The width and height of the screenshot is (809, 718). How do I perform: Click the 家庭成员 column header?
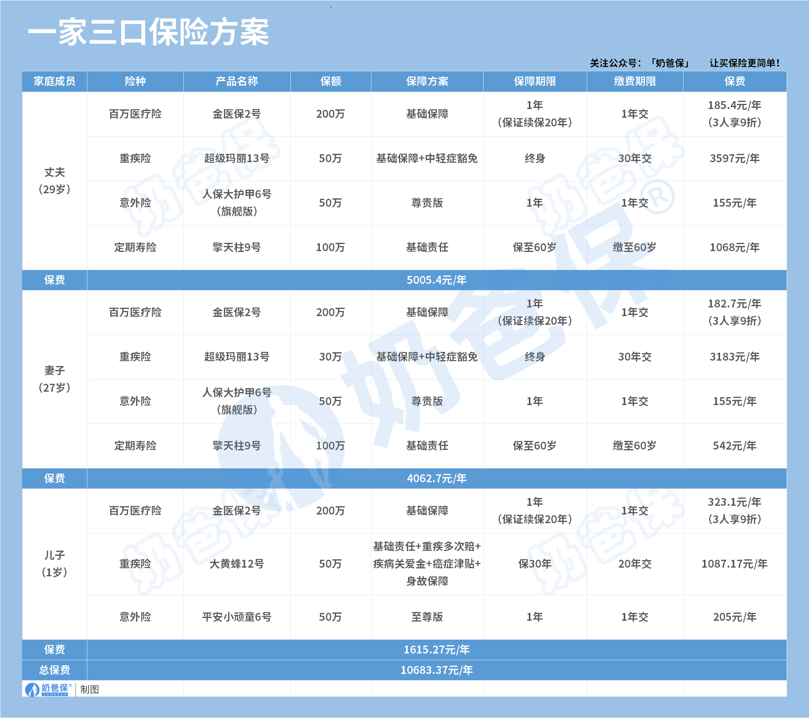click(54, 81)
